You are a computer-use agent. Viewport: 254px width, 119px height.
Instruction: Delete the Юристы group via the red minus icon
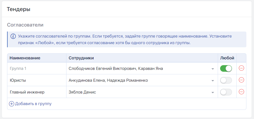tap(241, 80)
